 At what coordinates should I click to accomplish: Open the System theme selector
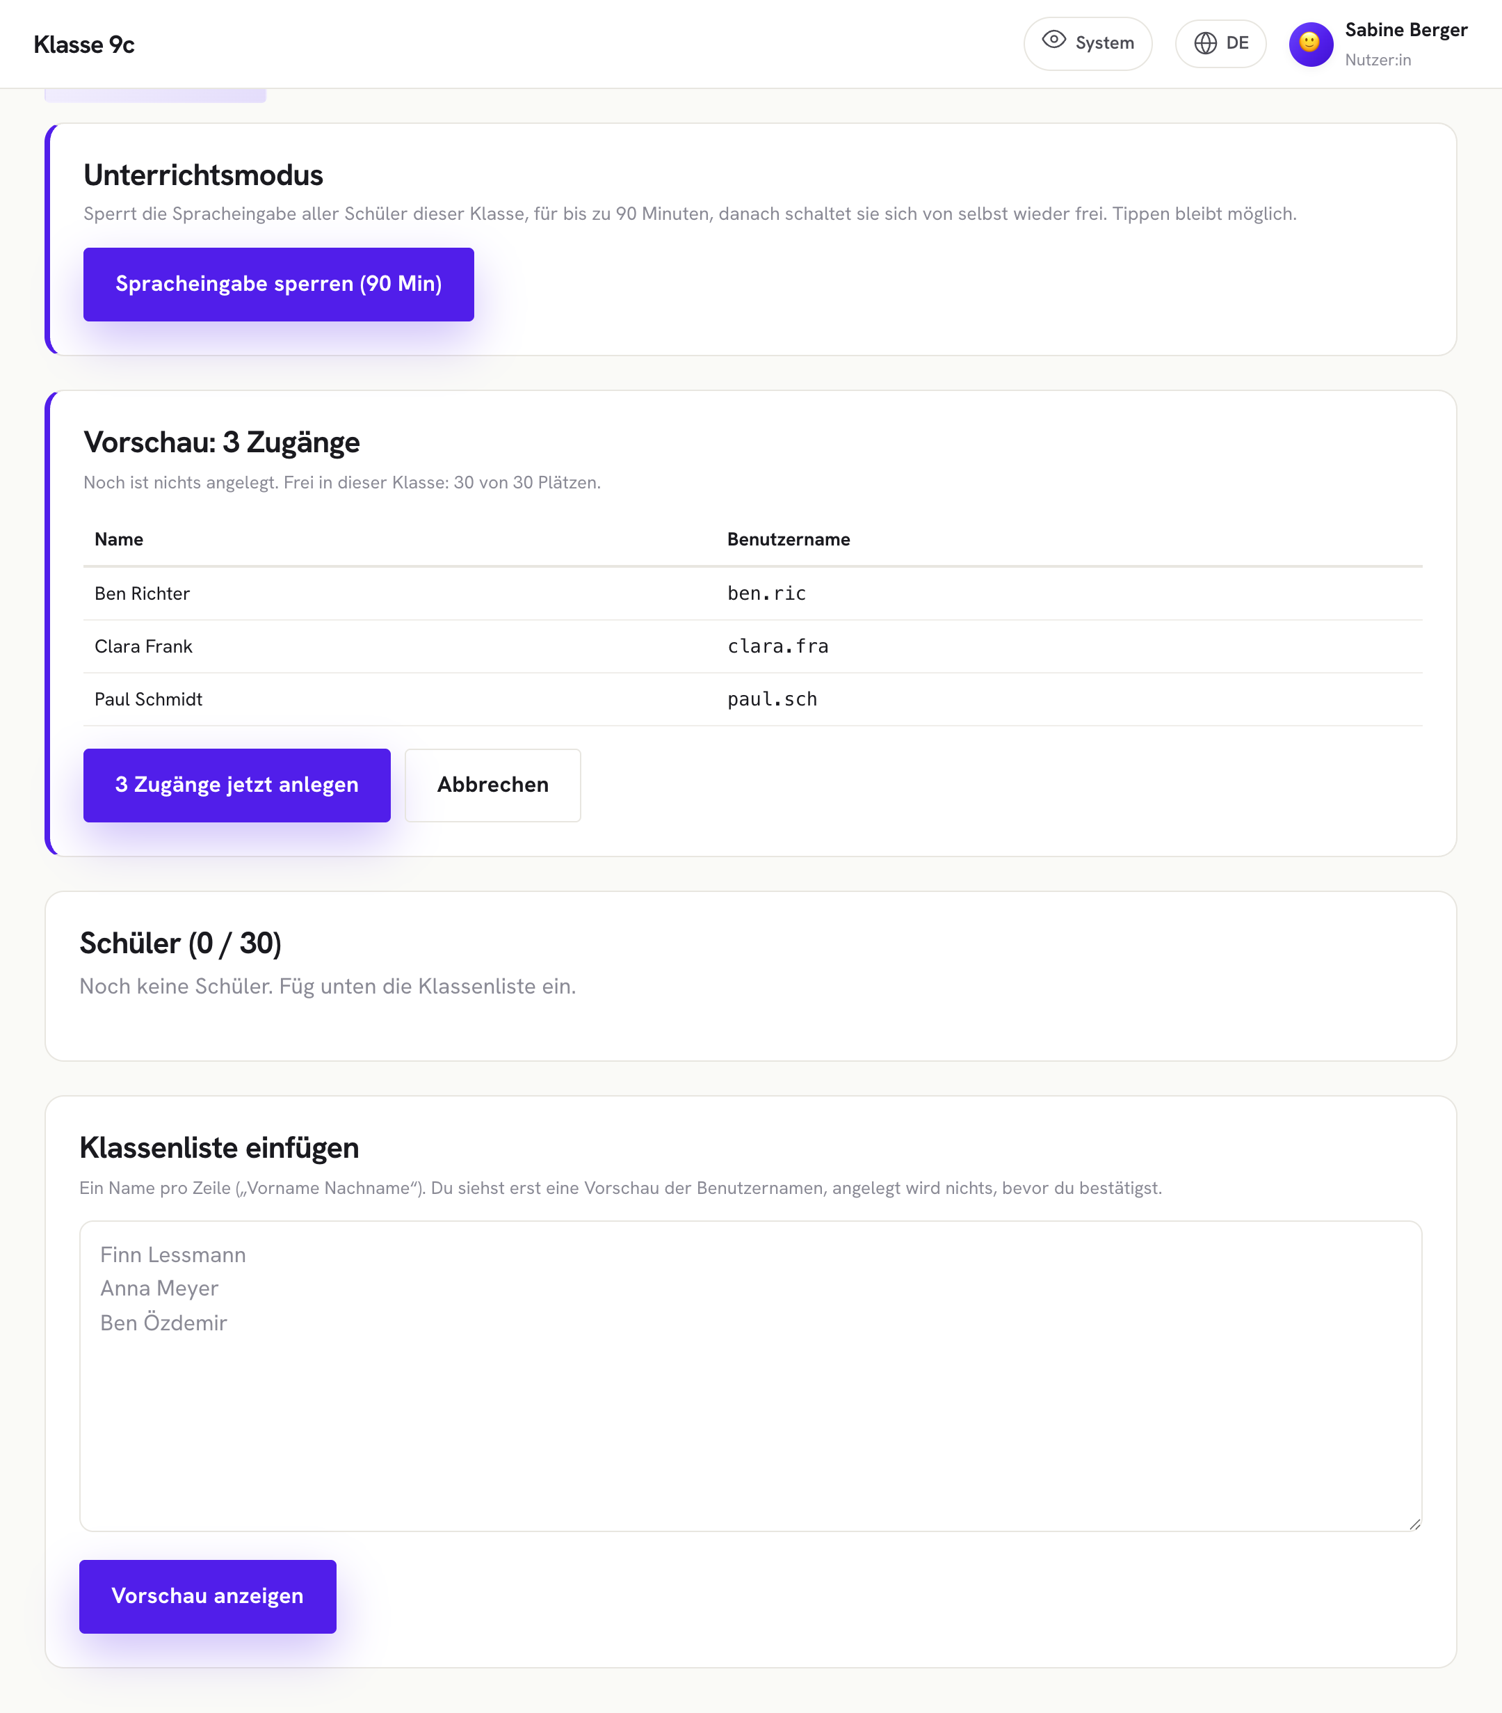click(1088, 44)
